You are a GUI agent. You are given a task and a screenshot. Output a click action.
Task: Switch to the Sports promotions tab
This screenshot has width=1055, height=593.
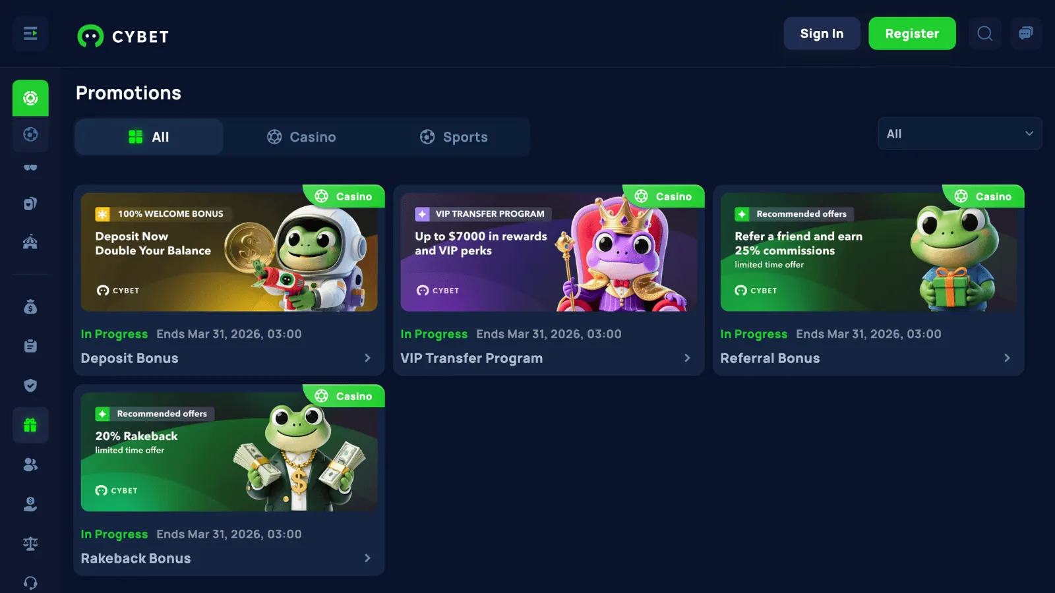pyautogui.click(x=454, y=137)
